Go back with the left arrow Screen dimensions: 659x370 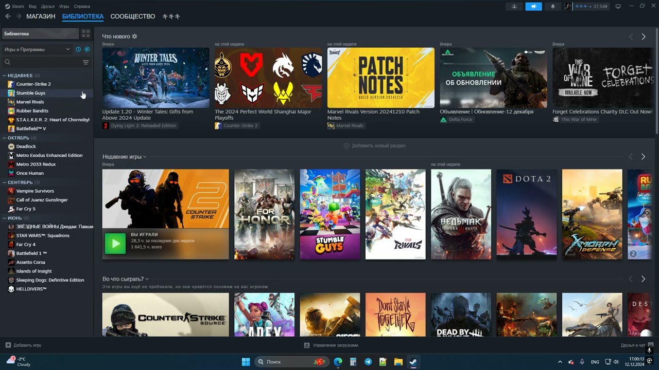click(8, 16)
